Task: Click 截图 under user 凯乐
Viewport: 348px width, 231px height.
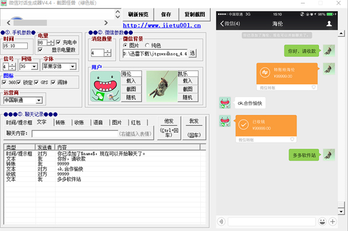Action: point(188,89)
